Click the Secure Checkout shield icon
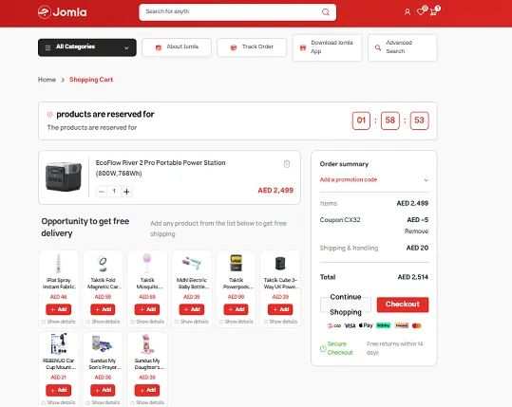 coord(323,348)
